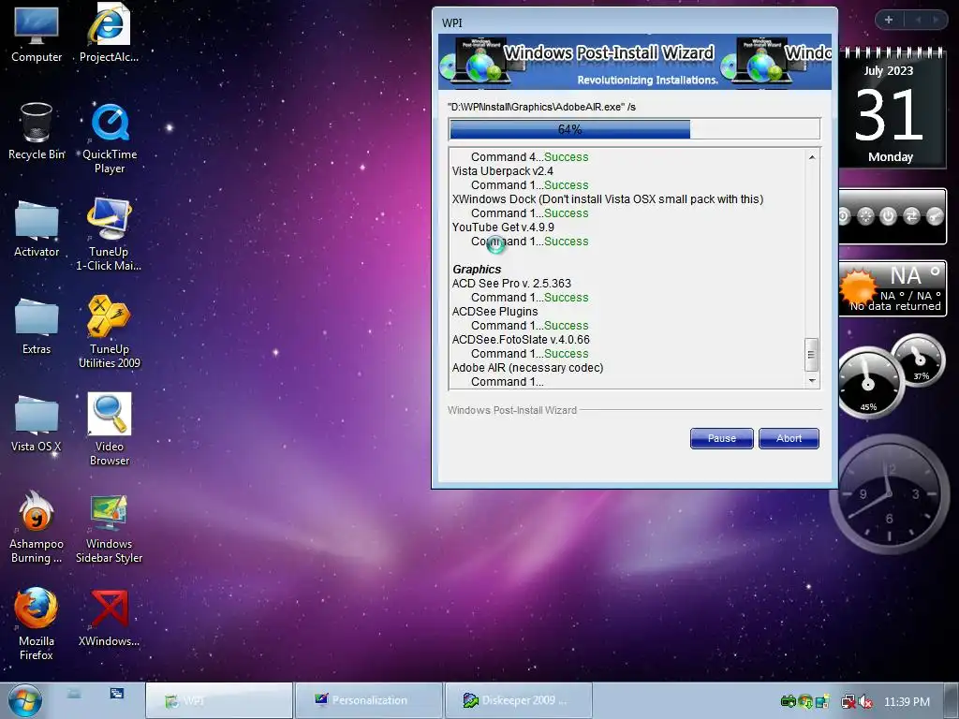This screenshot has height=719, width=959.
Task: Select the Activator folder on desktop
Action: [37, 228]
